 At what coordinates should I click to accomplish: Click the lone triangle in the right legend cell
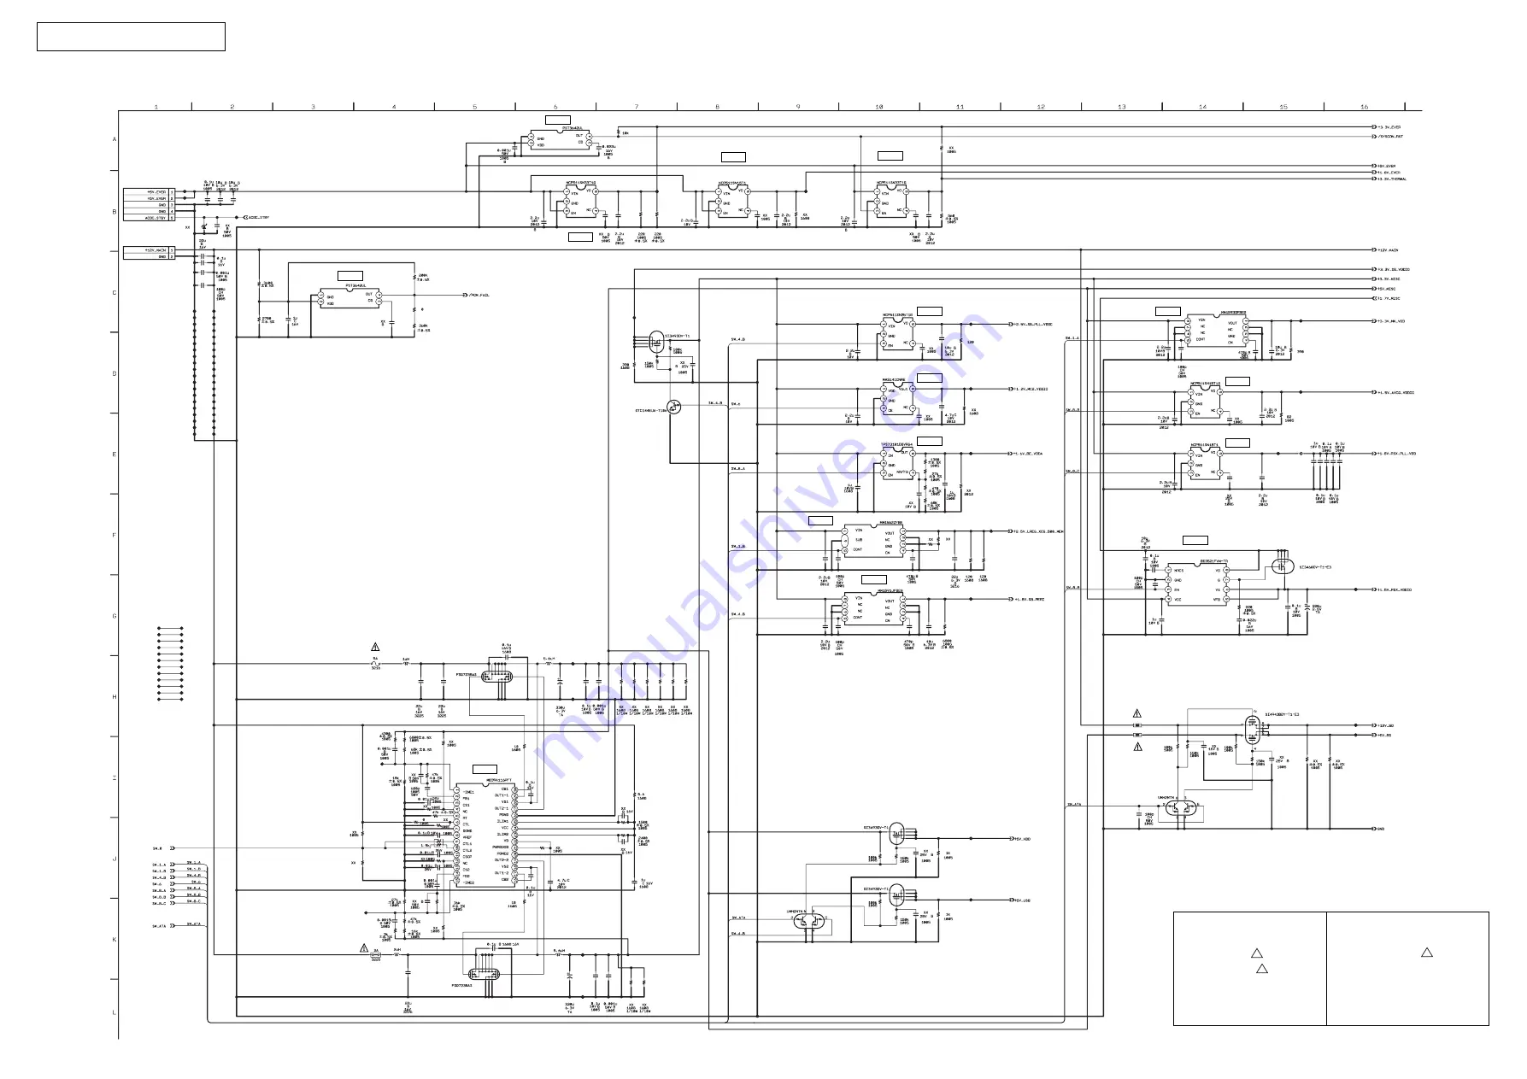coord(1426,953)
